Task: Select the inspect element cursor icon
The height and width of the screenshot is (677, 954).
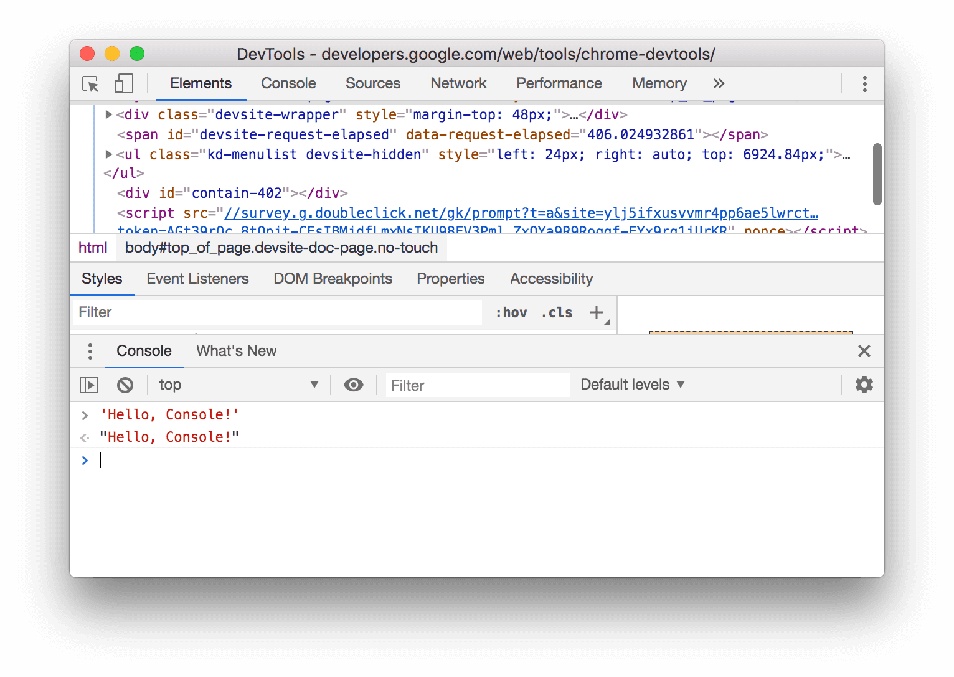Action: (90, 83)
